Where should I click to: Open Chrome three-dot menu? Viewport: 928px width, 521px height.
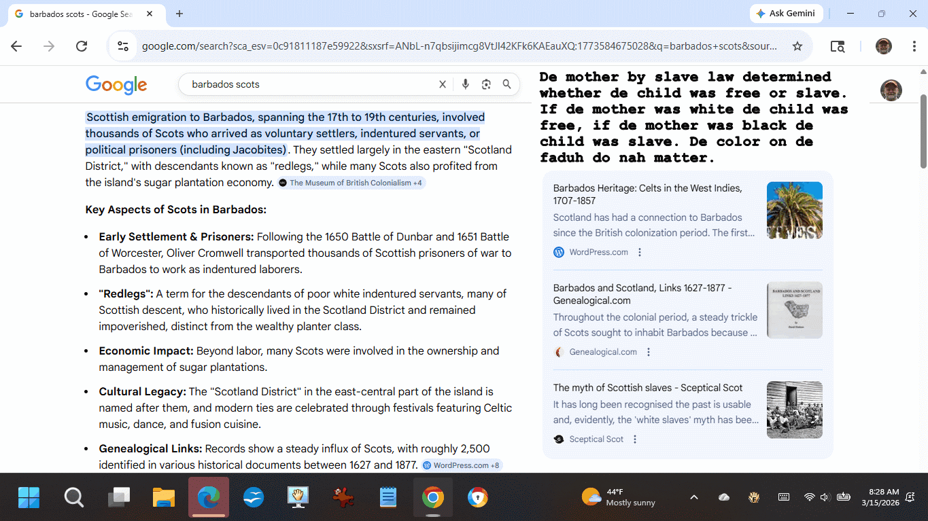[x=914, y=46]
